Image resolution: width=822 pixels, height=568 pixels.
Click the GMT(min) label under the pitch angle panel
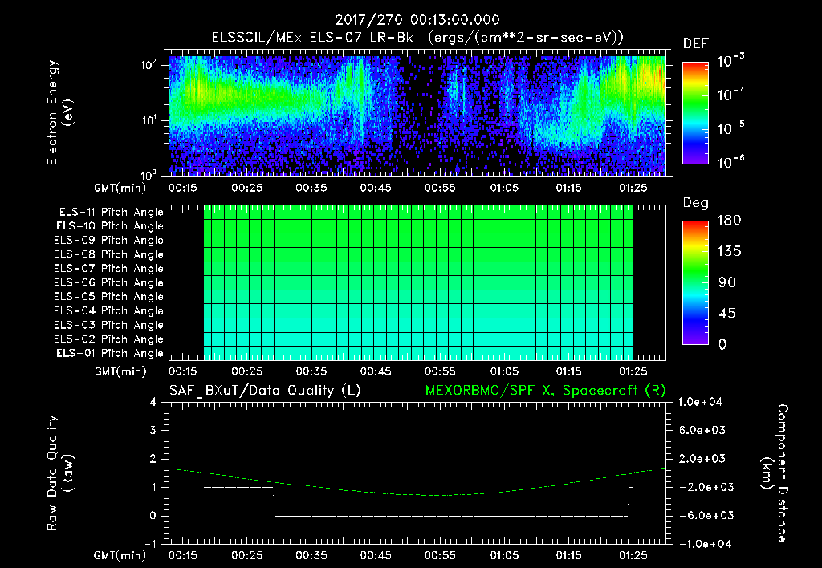(120, 371)
